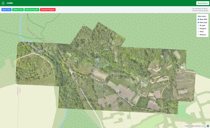
Task: Disable the Data Layer checkbox
Action: pyautogui.click(x=198, y=22)
